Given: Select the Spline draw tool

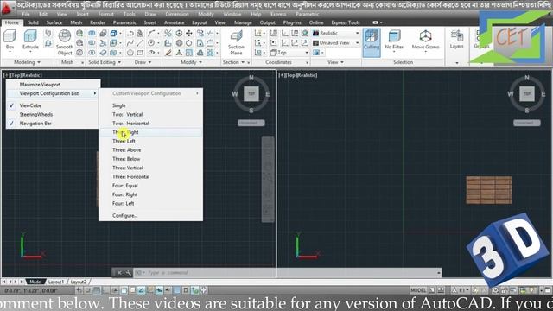Looking at the screenshot, I should pyautogui.click(x=130, y=43).
